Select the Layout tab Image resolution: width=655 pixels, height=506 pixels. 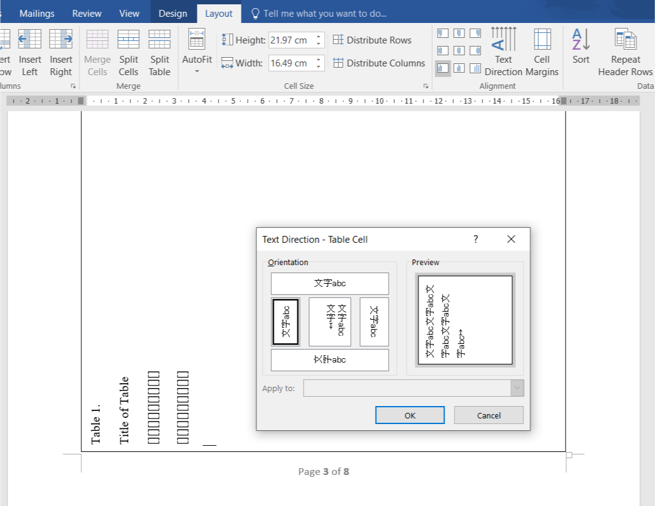click(219, 14)
